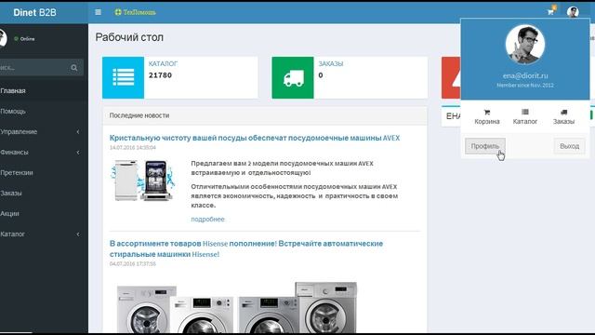The width and height of the screenshot is (595, 335).
Task: Expand the Управление sidebar chevron
Action: click(78, 132)
